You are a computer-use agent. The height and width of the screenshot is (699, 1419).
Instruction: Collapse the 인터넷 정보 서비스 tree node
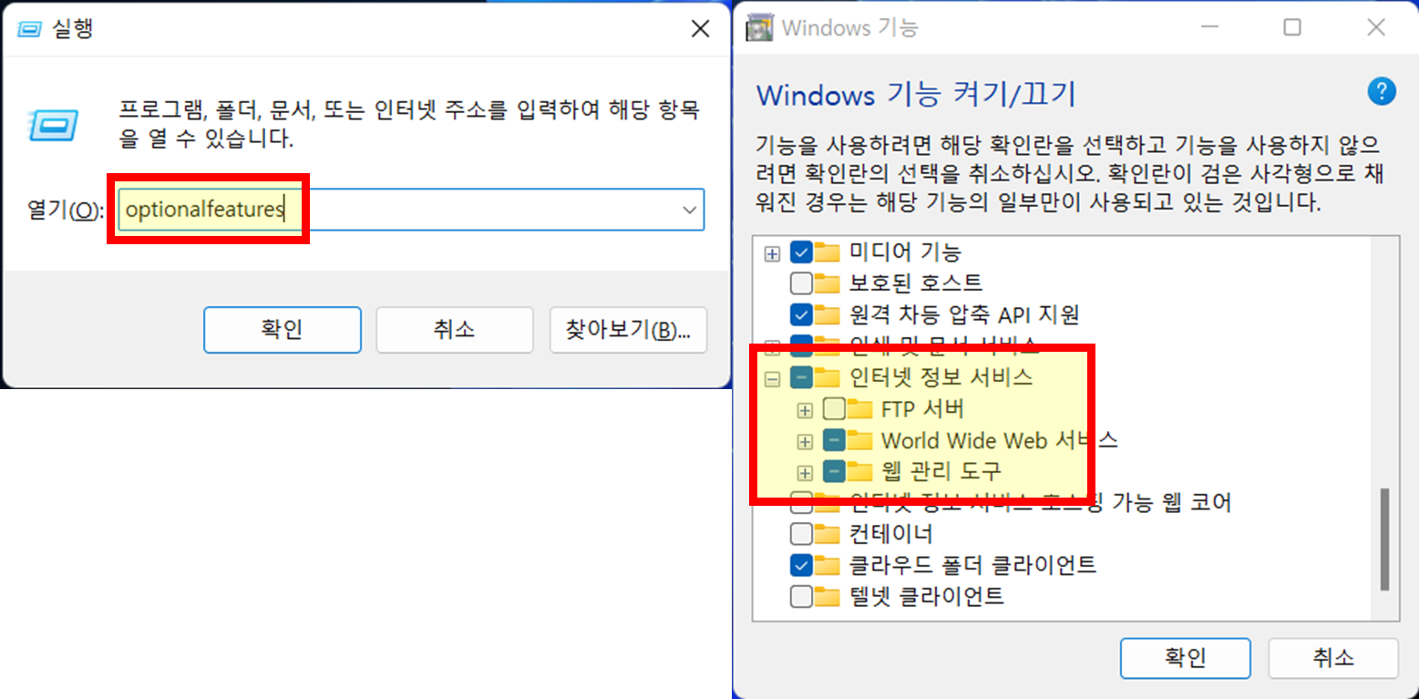[x=773, y=377]
